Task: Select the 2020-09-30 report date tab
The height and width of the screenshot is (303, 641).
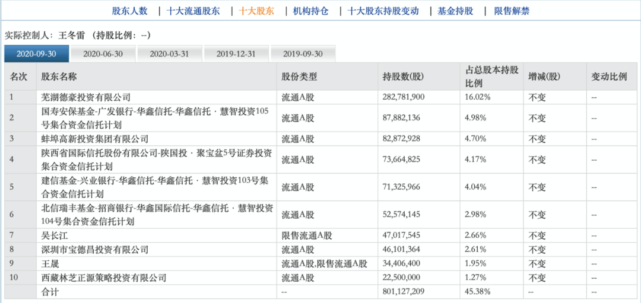Action: point(36,54)
